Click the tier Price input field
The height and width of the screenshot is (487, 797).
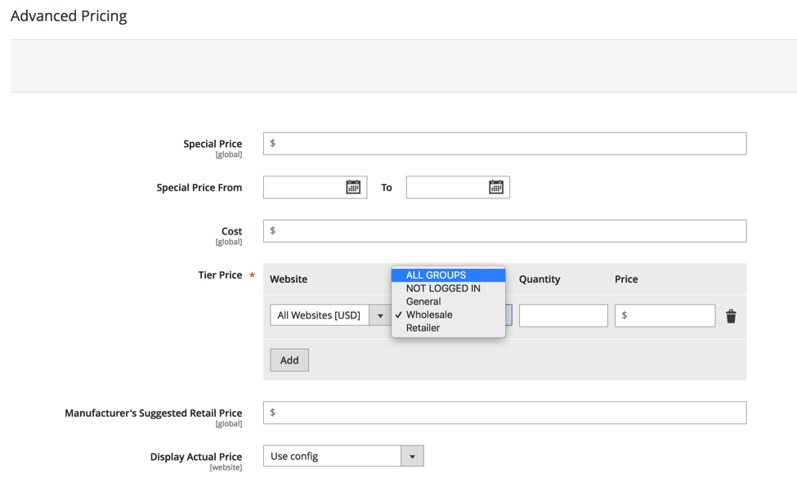pos(666,315)
